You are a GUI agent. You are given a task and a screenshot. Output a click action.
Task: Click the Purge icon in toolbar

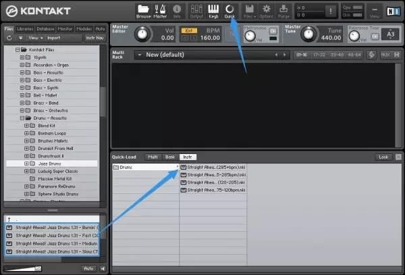pos(284,11)
